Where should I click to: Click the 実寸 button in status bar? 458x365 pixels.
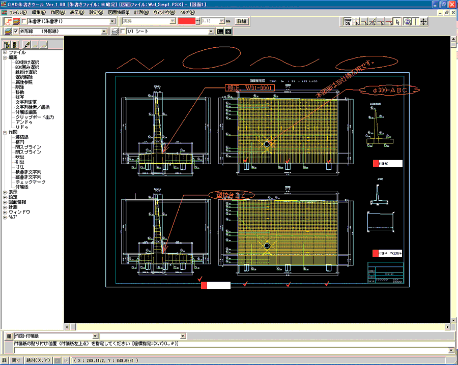tap(16, 360)
